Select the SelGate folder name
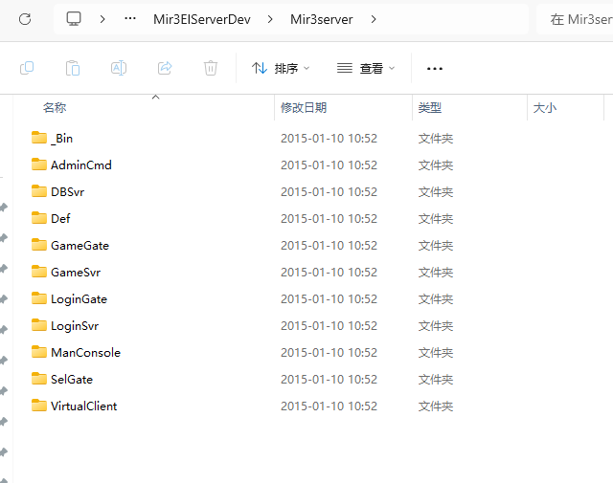The width and height of the screenshot is (613, 483). [72, 379]
